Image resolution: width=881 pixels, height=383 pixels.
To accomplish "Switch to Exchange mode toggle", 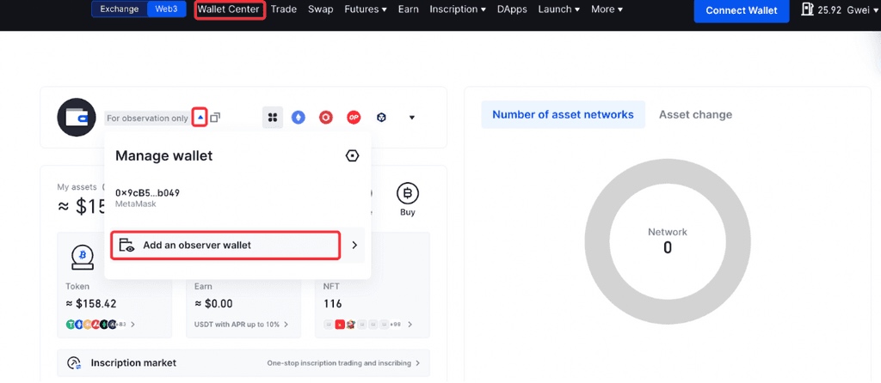I will 119,9.
